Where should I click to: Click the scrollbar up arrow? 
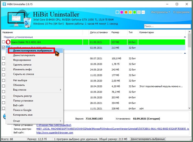click(x=189, y=32)
